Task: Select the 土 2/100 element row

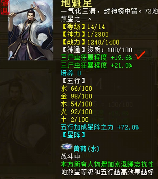Action: (75, 119)
